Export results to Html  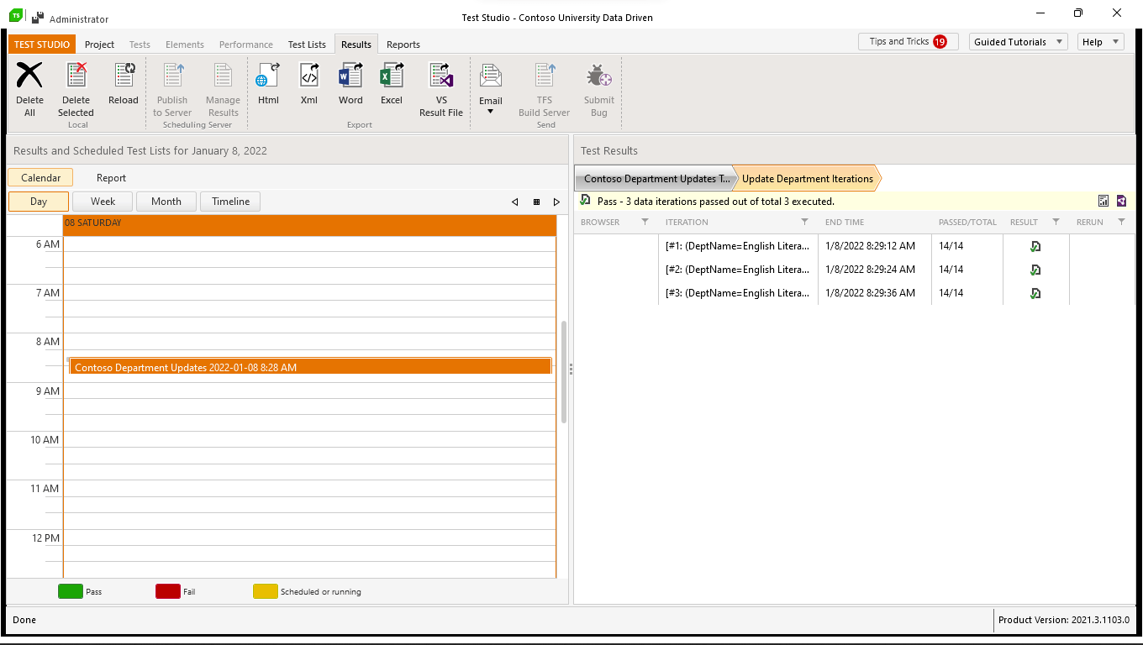268,75
